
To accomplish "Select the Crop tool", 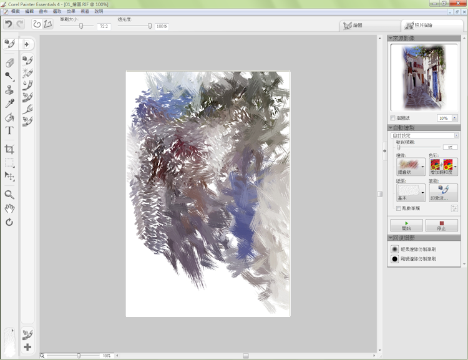I will (9, 149).
